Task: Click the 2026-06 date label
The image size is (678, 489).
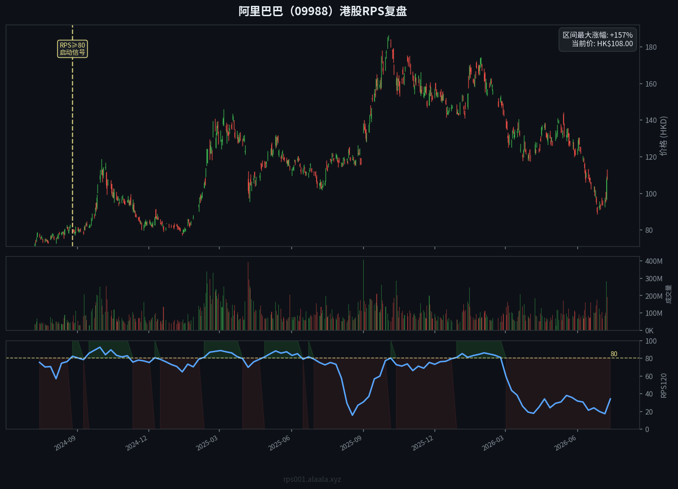Action: [565, 443]
